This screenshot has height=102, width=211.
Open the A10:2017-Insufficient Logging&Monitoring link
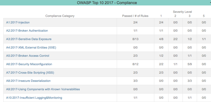pyautogui.click(x=34, y=98)
